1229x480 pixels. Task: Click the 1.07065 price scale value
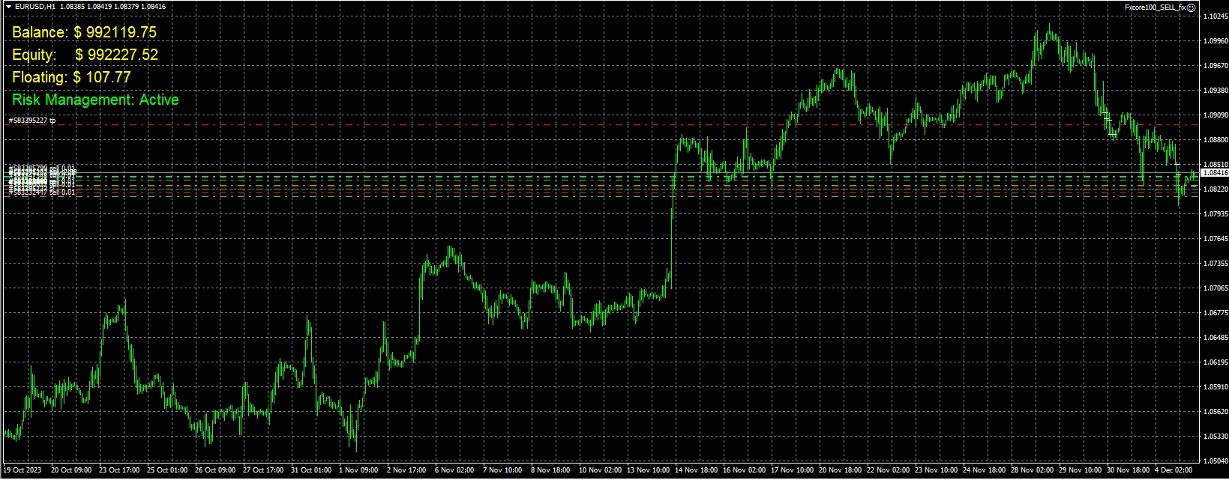click(x=1216, y=288)
